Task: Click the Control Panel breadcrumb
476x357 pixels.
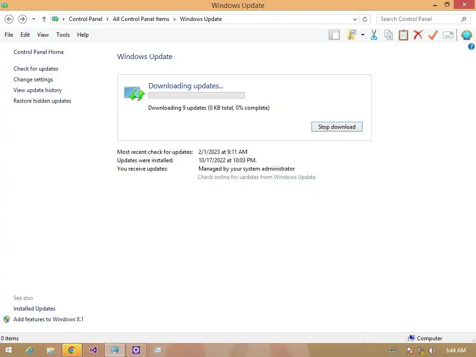Action: coord(86,19)
